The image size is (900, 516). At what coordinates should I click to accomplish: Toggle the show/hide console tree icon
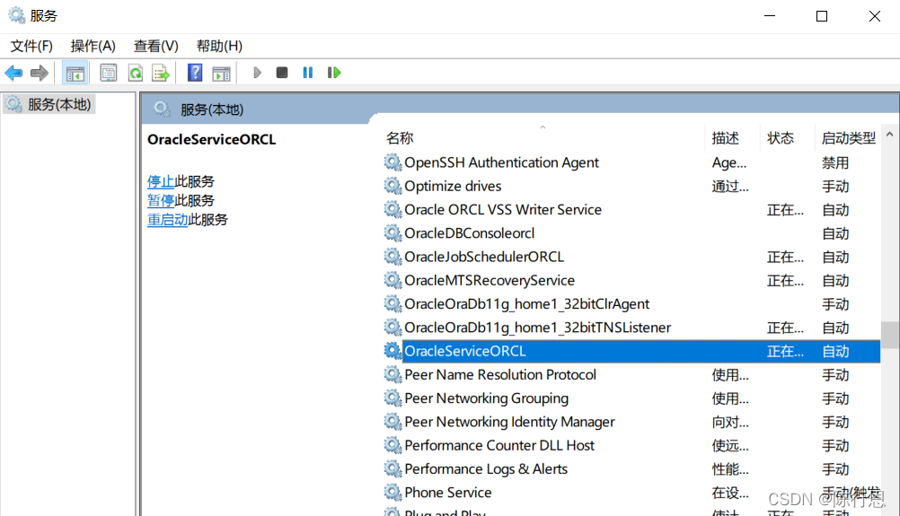pyautogui.click(x=75, y=73)
